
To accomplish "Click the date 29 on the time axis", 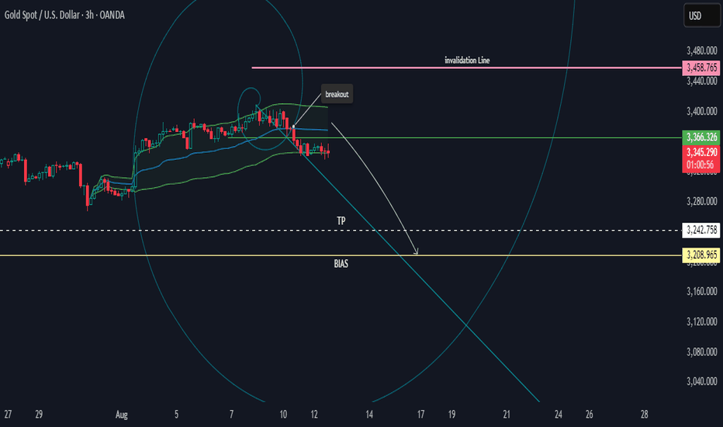I will (x=39, y=415).
